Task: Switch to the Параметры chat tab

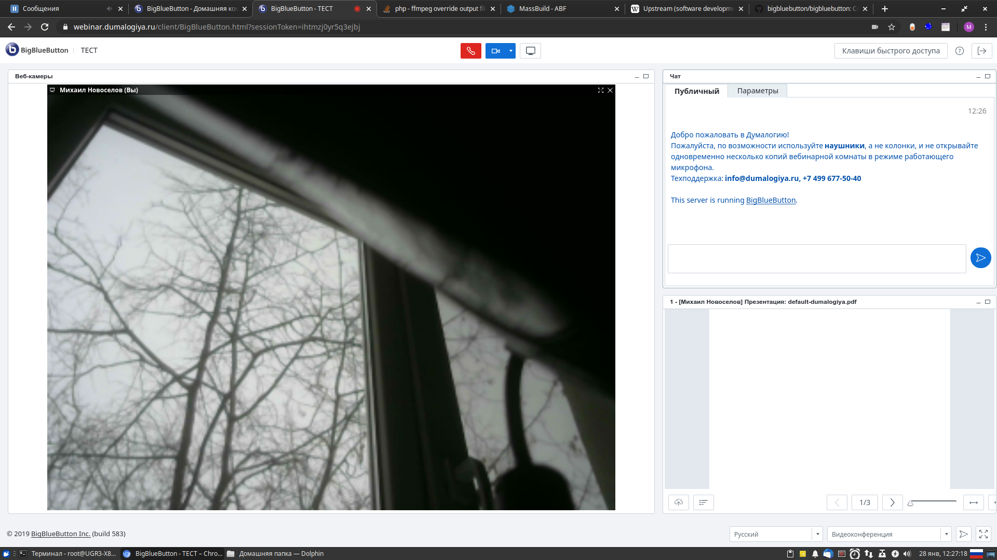Action: tap(757, 90)
